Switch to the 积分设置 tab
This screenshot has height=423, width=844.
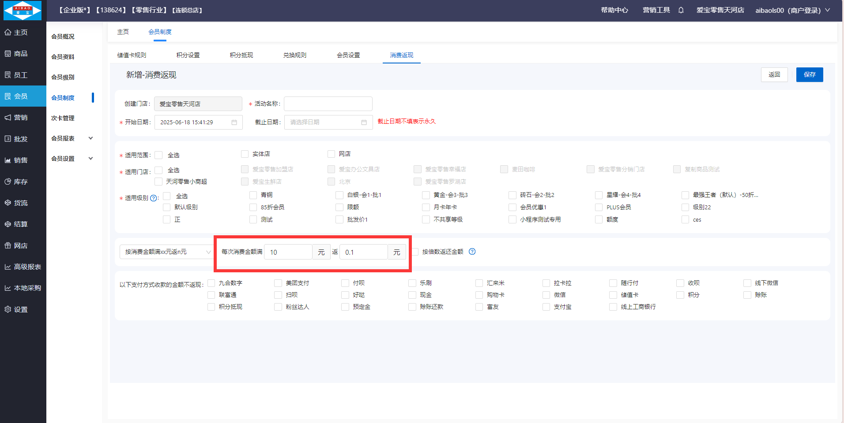pyautogui.click(x=188, y=55)
